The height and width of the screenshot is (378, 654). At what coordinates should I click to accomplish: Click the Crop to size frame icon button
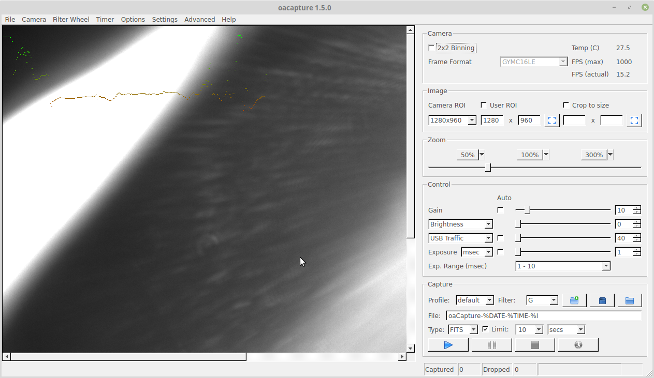click(x=634, y=120)
